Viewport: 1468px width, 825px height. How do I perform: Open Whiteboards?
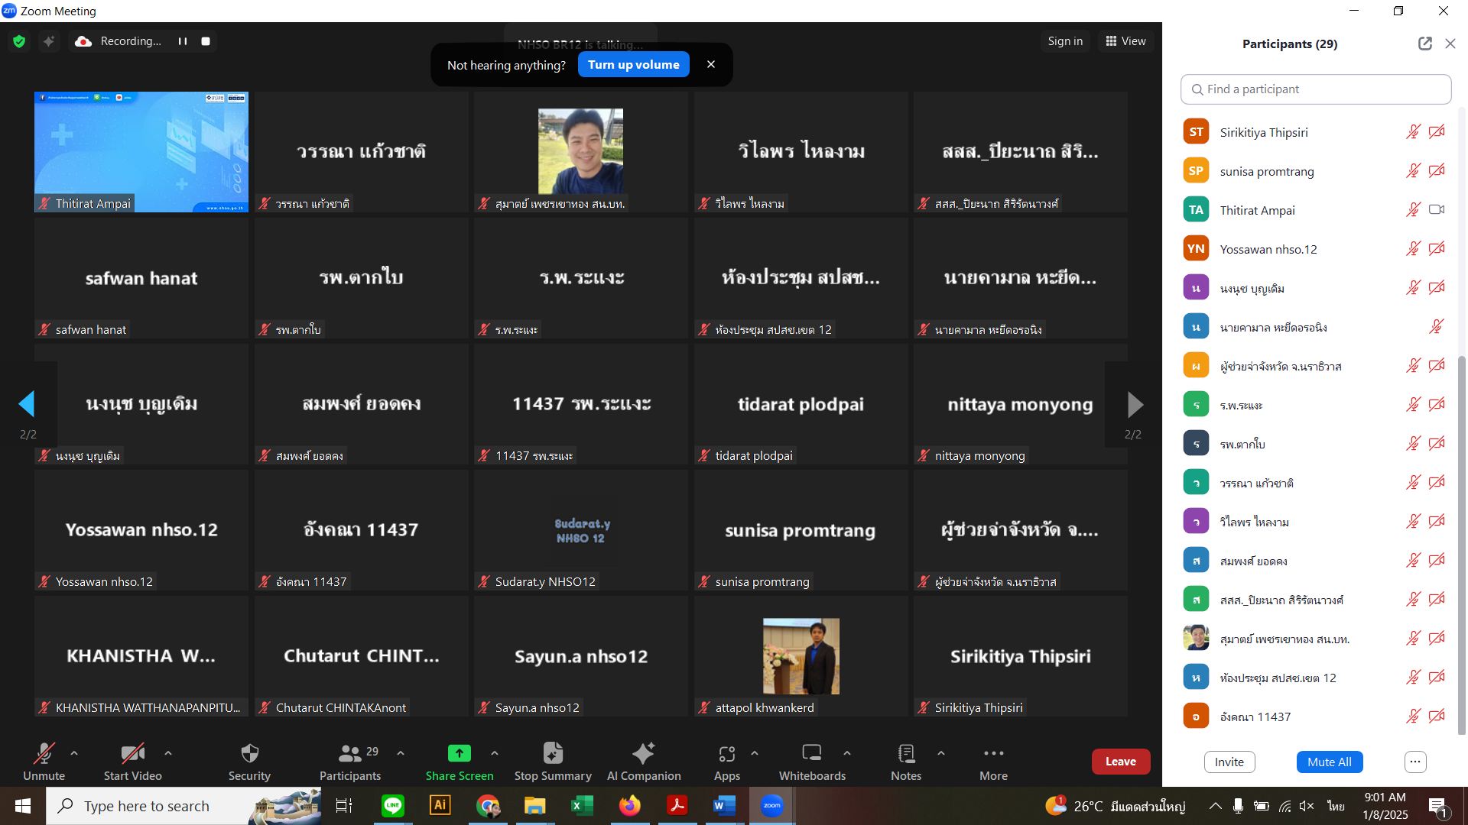pos(812,762)
